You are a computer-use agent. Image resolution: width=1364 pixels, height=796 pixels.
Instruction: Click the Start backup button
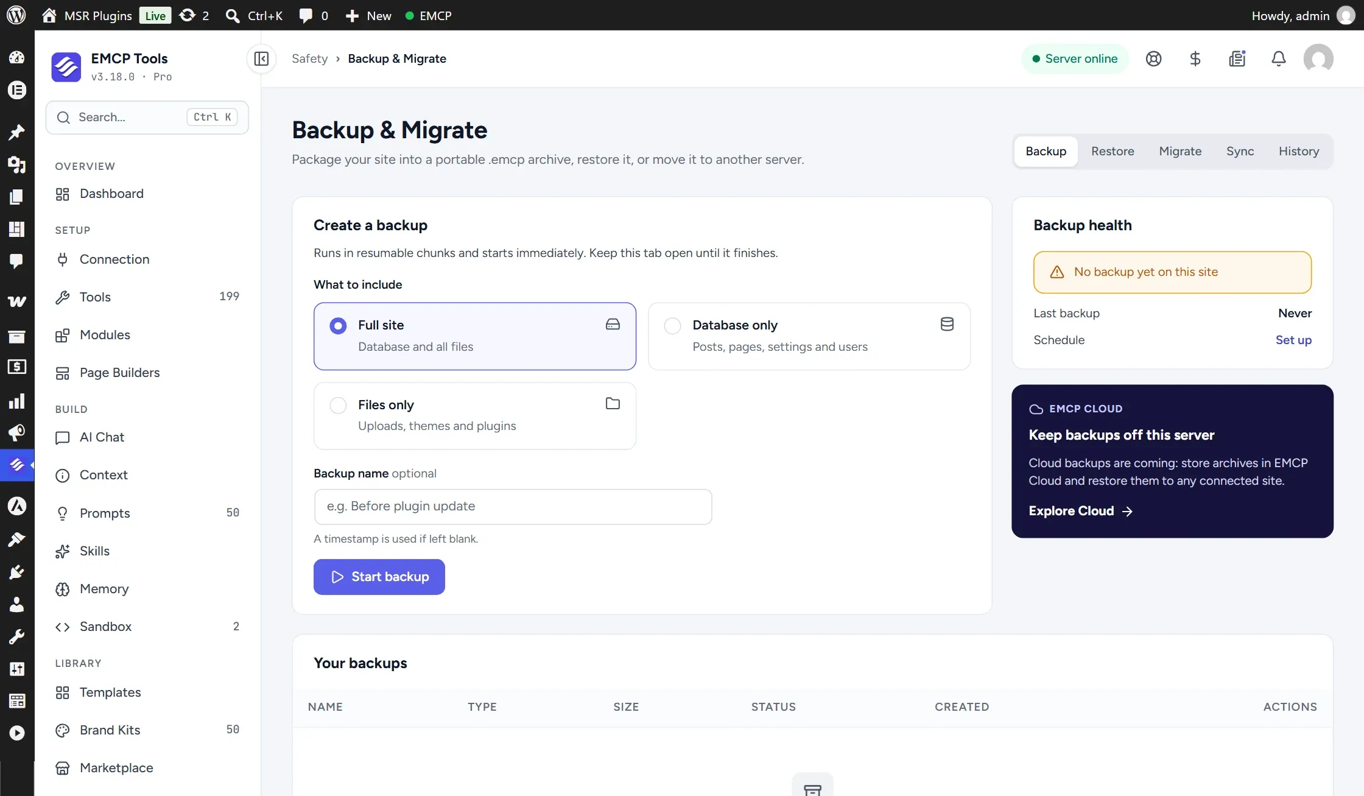pyautogui.click(x=379, y=577)
